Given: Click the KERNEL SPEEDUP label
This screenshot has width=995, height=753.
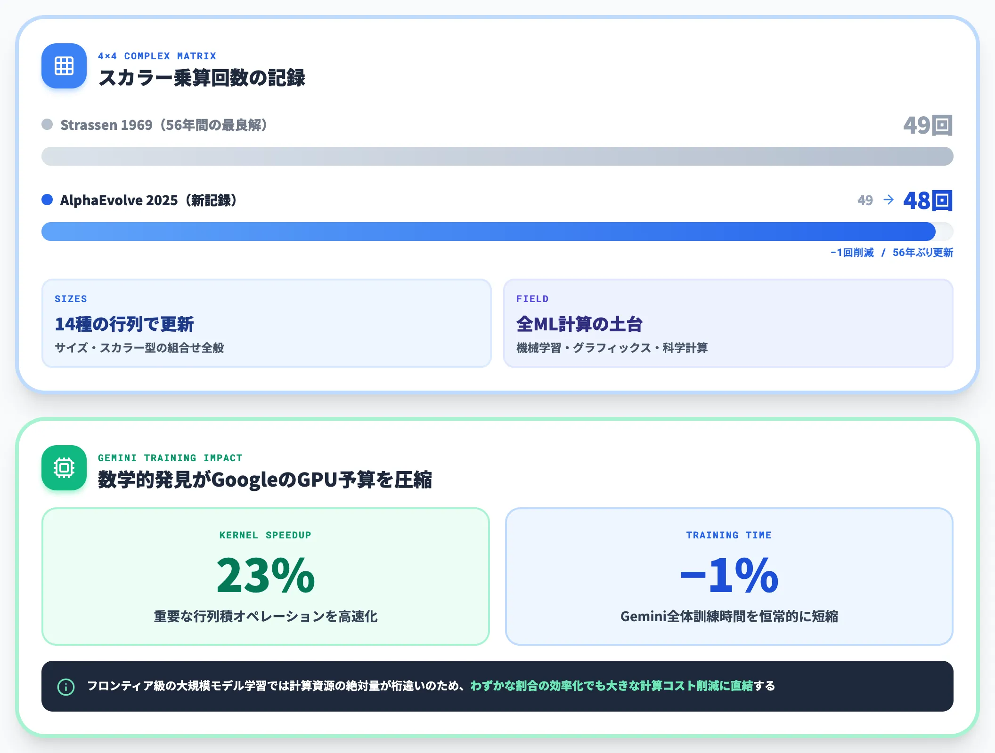Looking at the screenshot, I should [265, 535].
